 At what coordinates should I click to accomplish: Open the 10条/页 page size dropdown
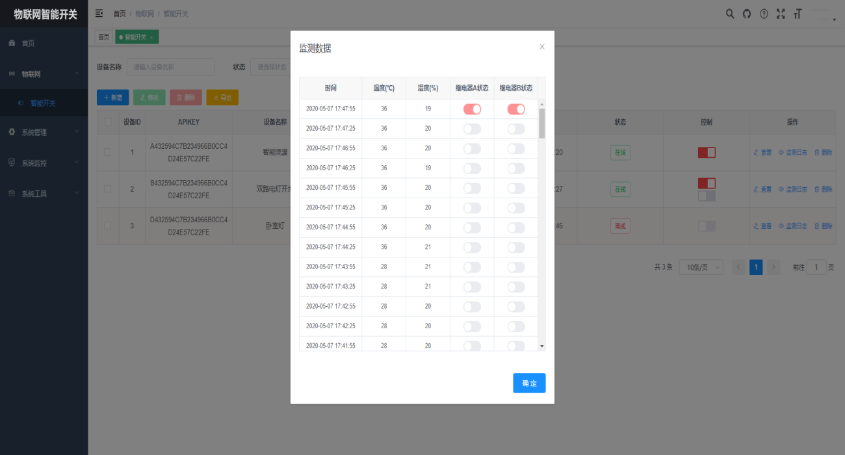tap(701, 267)
